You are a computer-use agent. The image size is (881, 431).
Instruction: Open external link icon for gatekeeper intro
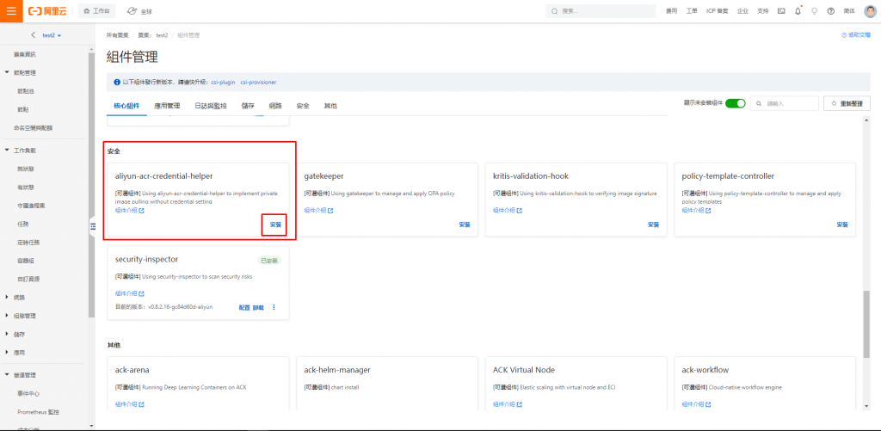tap(330, 211)
